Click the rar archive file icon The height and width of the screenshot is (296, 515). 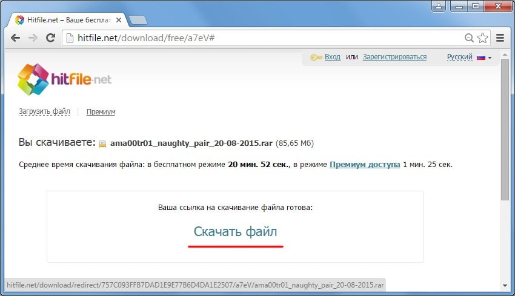pyautogui.click(x=103, y=143)
